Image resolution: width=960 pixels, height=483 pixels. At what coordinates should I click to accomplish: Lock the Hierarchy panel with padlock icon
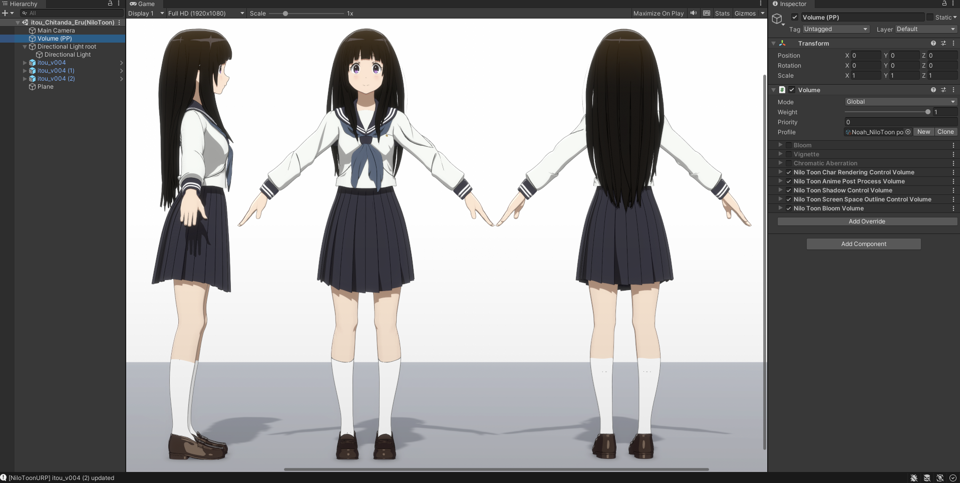110,4
